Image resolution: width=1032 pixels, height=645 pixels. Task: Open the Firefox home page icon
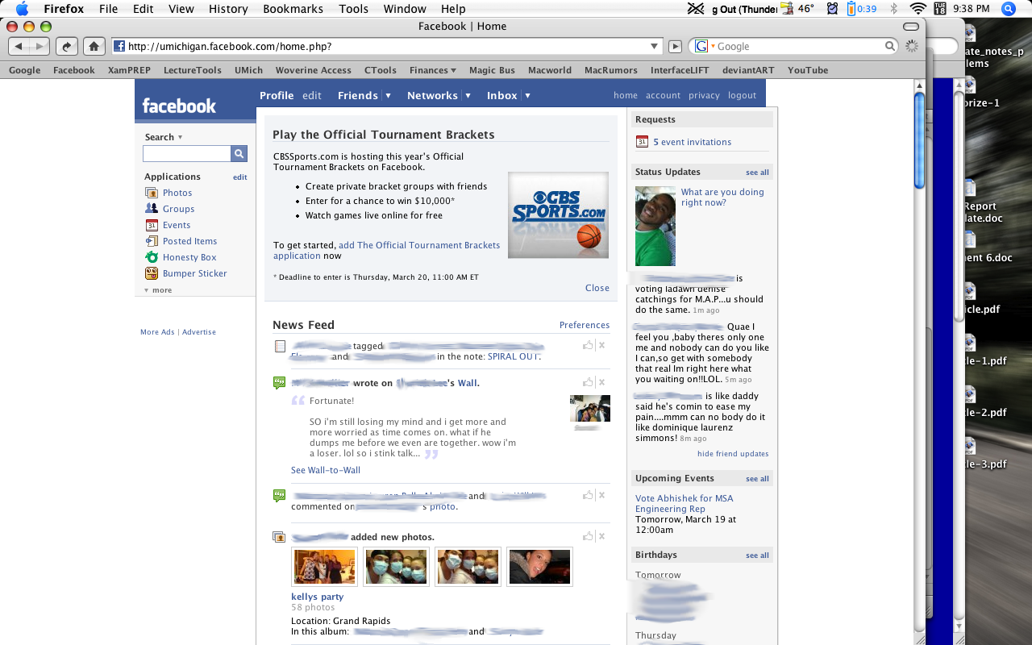pyautogui.click(x=94, y=46)
